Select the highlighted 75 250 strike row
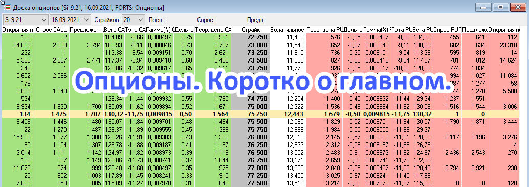Viewport: 529px width, 187px height. (x=264, y=114)
